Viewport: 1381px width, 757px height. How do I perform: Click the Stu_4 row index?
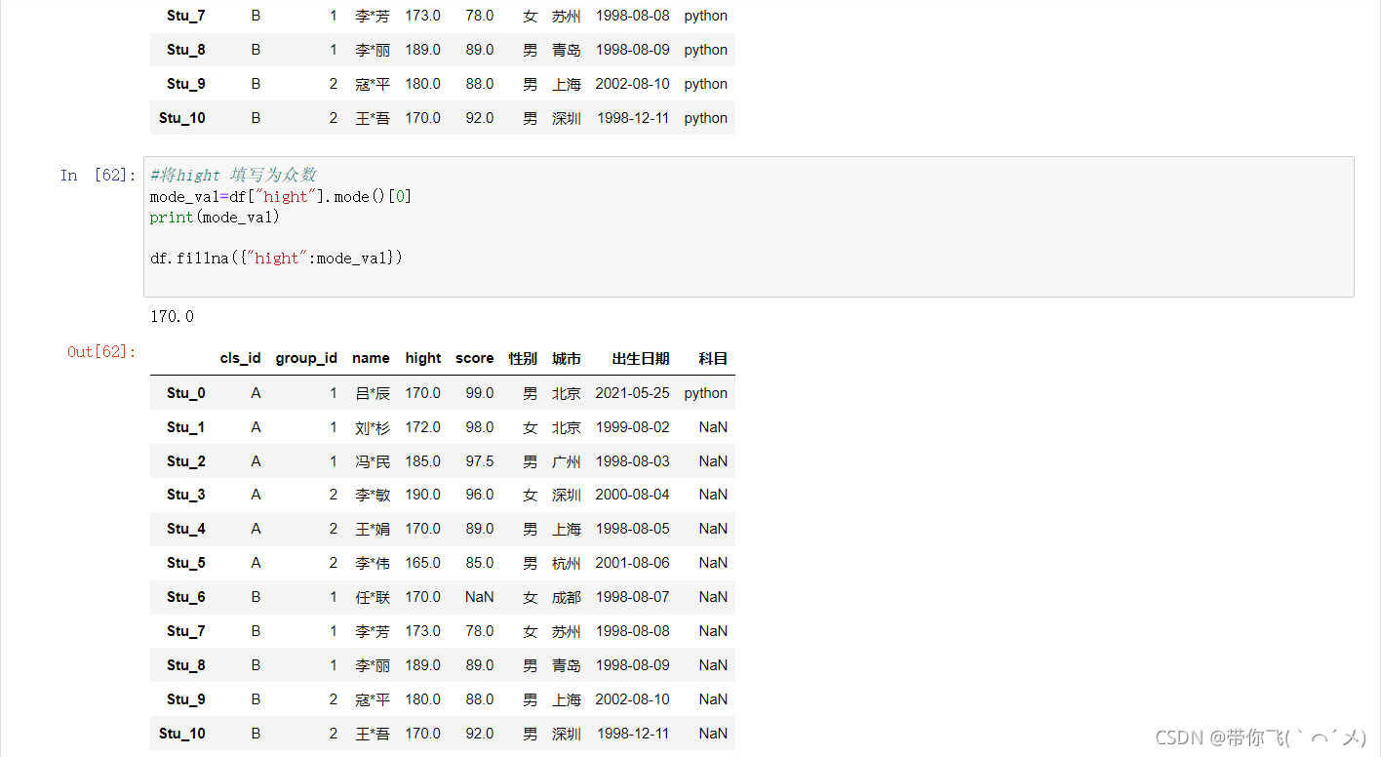186,529
